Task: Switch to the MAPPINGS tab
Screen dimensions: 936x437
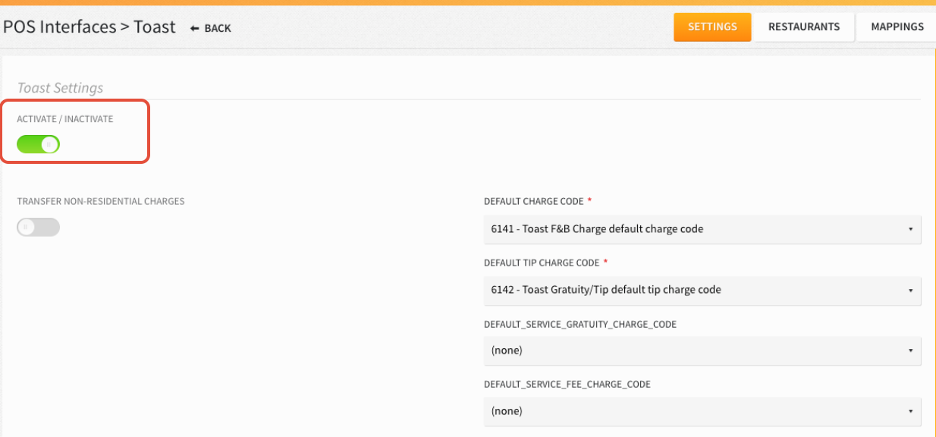Action: pos(897,27)
